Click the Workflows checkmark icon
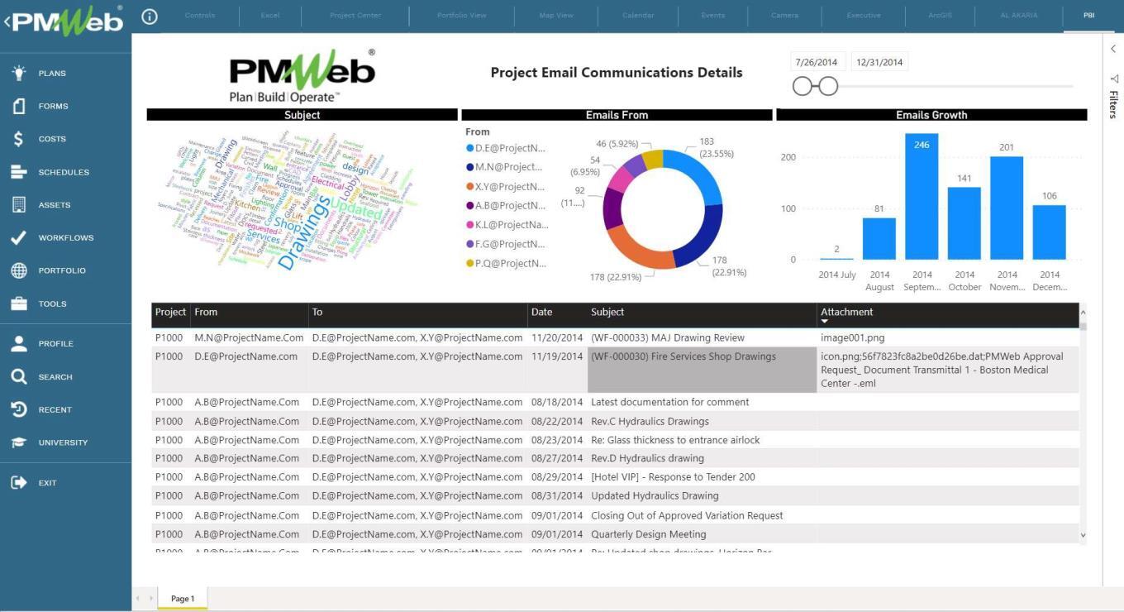This screenshot has width=1124, height=612. pos(19,238)
